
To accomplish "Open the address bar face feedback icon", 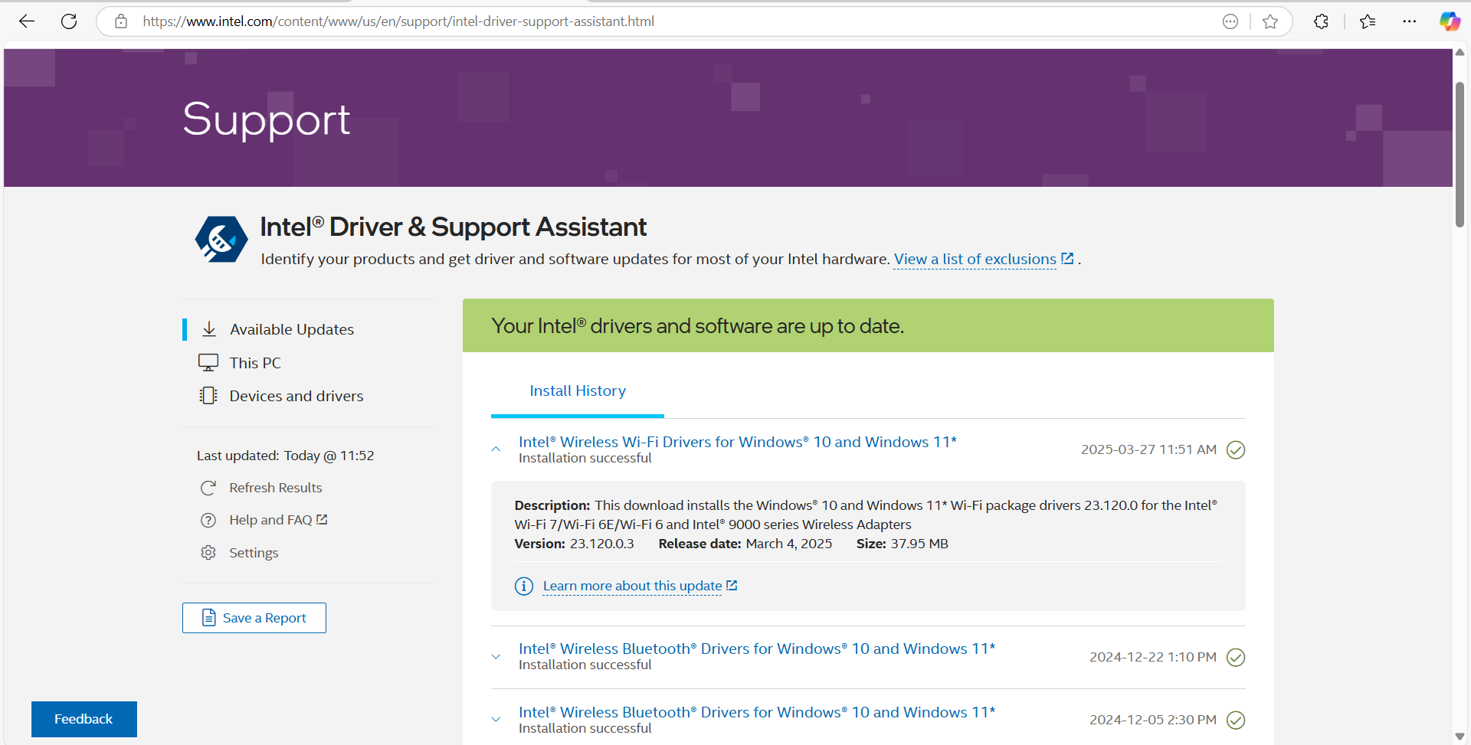I will coord(1230,21).
